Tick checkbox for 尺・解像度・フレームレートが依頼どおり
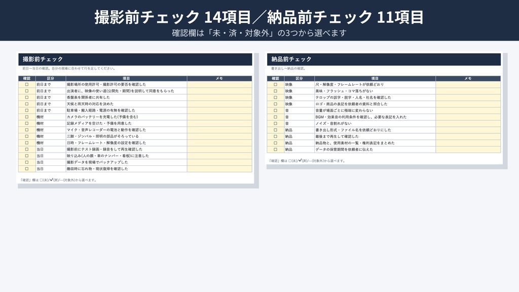Screen dimensions: 519x292 click(x=275, y=85)
